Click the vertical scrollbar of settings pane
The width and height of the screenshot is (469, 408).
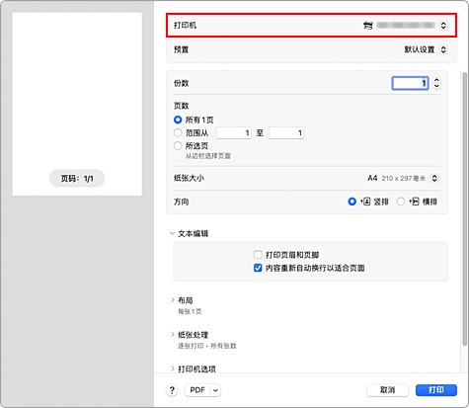click(464, 208)
